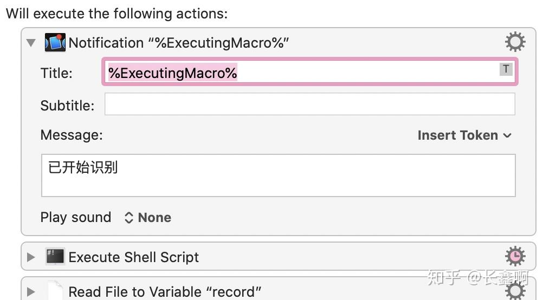Expand the Read File to Variable action
Screen dimensions: 543x300
coord(31,291)
